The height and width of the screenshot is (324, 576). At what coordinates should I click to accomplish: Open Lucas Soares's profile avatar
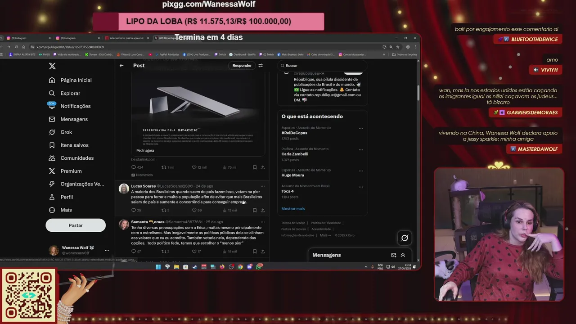coord(124,189)
